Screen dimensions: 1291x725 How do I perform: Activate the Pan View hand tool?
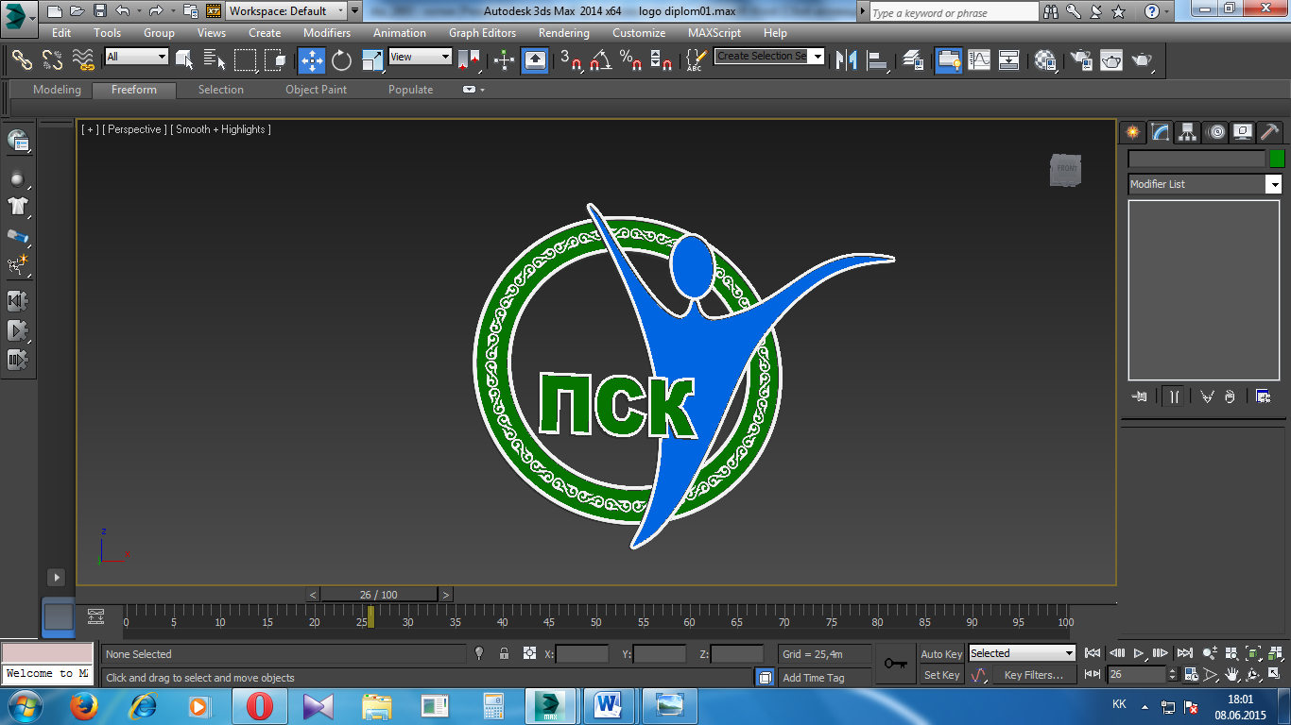coord(1232,675)
